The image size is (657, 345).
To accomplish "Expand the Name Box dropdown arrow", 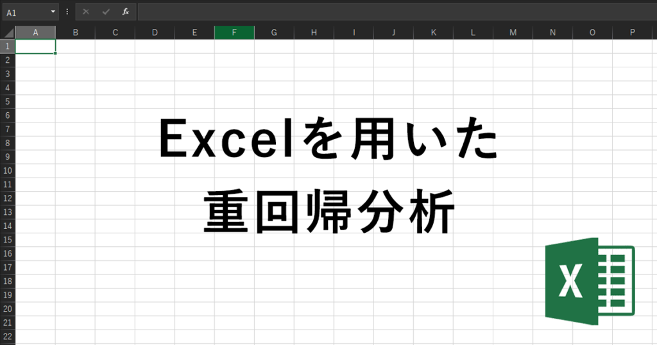I will click(53, 12).
